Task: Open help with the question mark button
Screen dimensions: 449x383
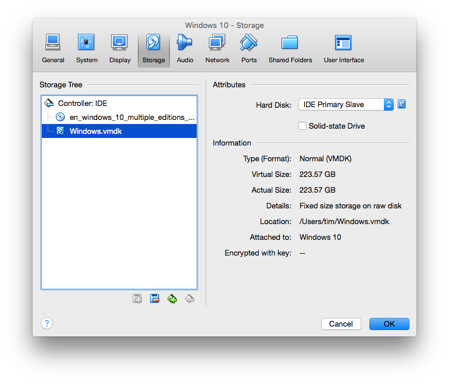Action: pyautogui.click(x=47, y=324)
